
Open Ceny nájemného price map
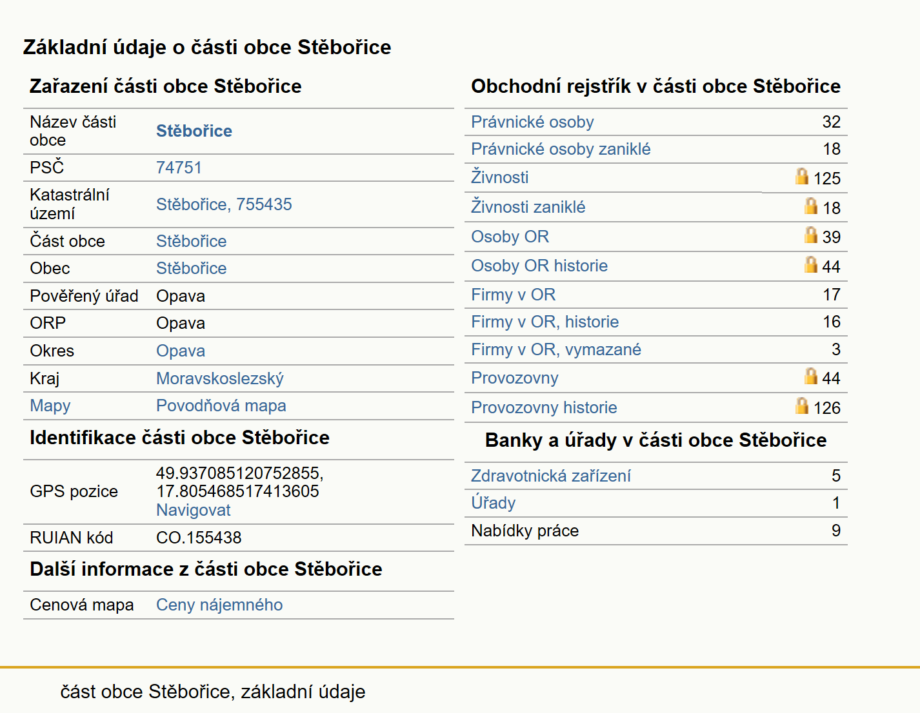tap(219, 605)
